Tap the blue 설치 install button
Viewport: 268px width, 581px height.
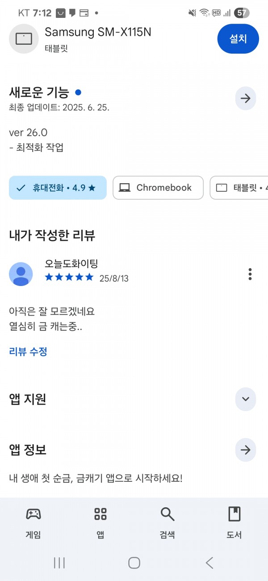coord(238,39)
